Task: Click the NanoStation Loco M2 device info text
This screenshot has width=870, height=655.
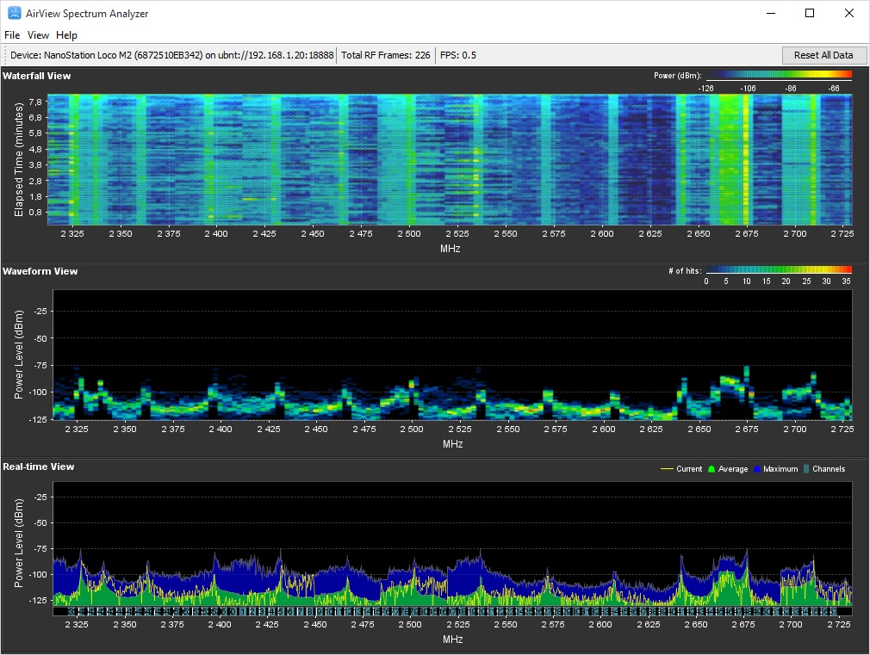Action: [171, 55]
